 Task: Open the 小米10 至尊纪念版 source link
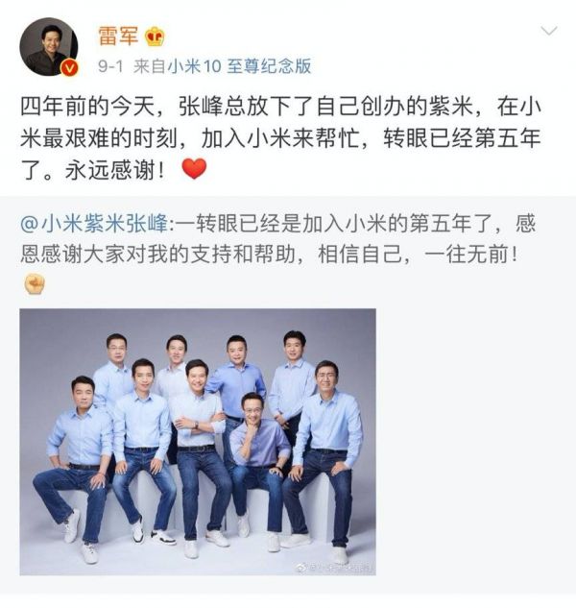pos(239,66)
